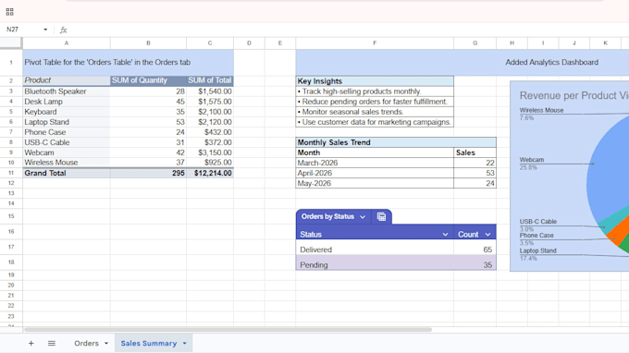Viewport: 629px width, 353px height.
Task: Click the 'Webcam' pie chart label
Action: coord(532,160)
